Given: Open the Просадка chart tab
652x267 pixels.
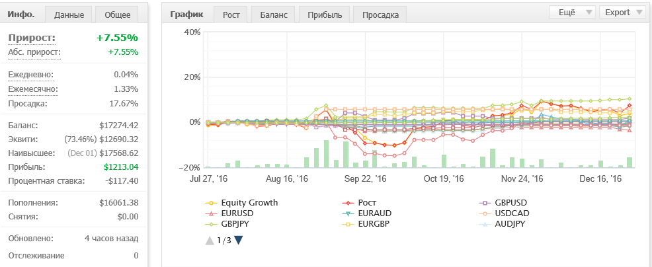Looking at the screenshot, I should click(380, 15).
